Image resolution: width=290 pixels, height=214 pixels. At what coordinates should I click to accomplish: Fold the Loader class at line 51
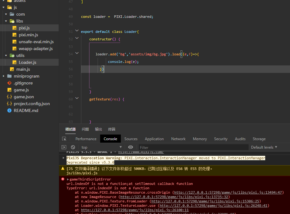77,31
